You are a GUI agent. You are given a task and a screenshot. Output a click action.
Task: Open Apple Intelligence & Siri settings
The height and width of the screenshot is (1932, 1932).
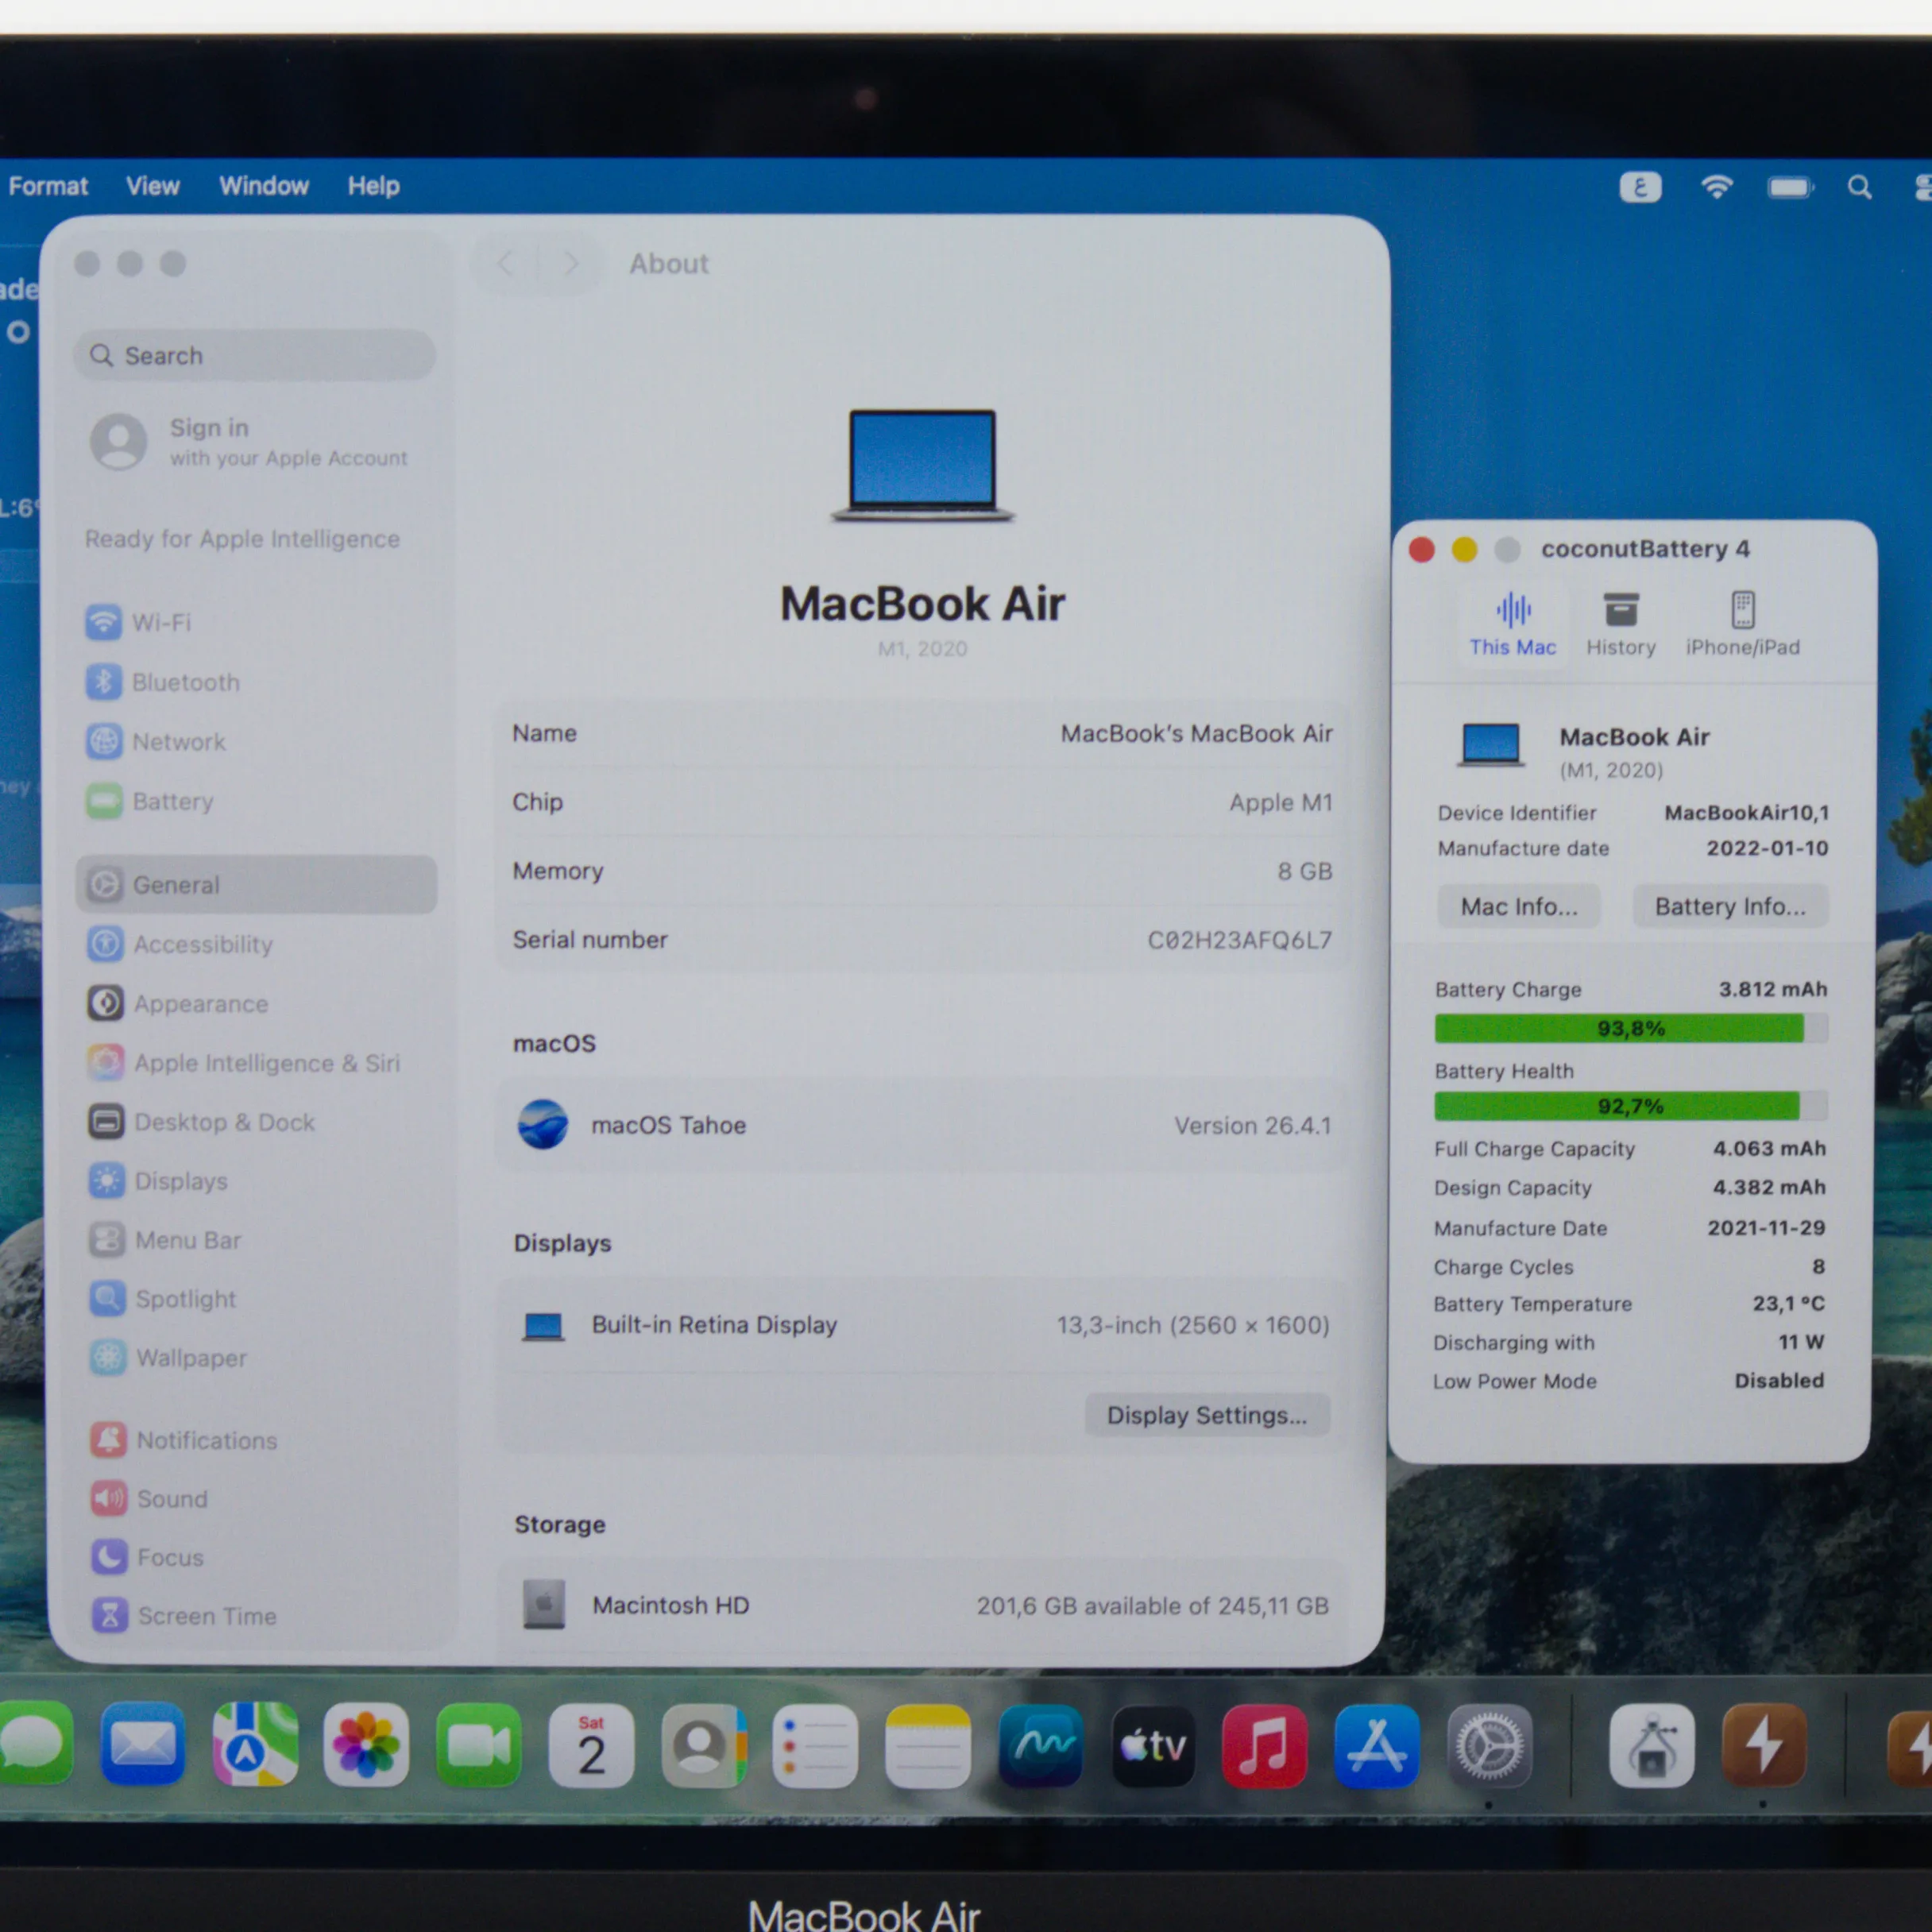[243, 1062]
